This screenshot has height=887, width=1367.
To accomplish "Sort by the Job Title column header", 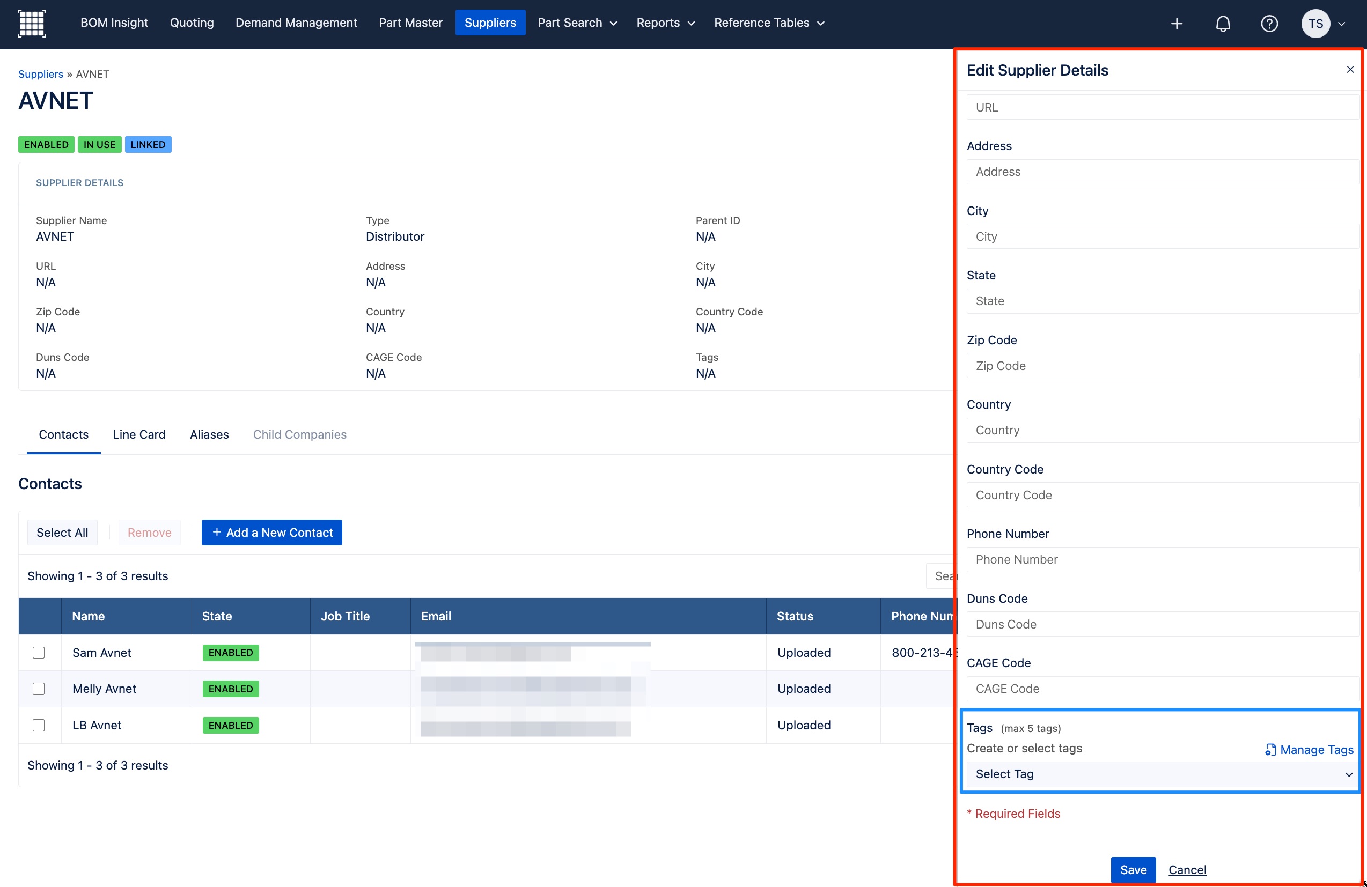I will (360, 616).
